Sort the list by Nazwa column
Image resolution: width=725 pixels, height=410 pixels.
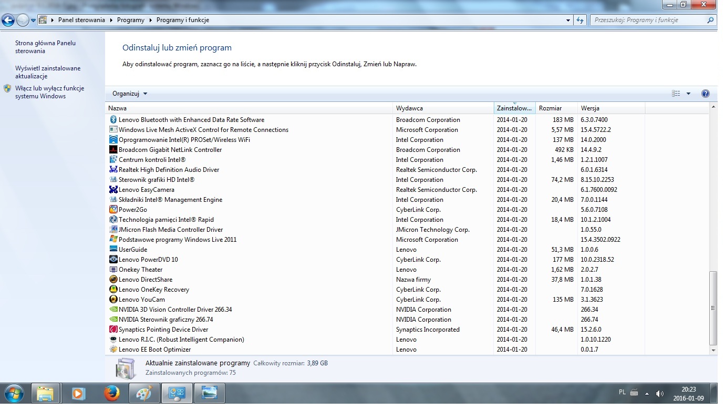coord(249,108)
